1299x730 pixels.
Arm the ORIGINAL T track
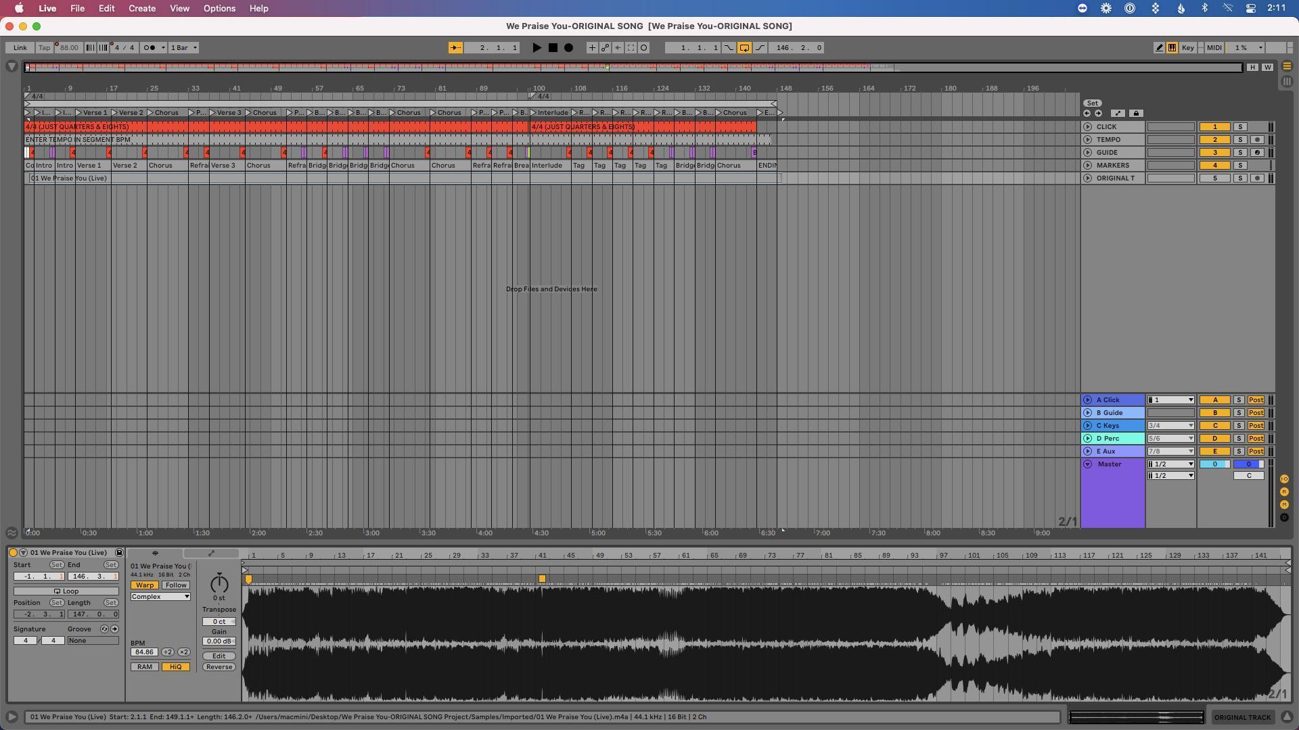[x=1257, y=178]
